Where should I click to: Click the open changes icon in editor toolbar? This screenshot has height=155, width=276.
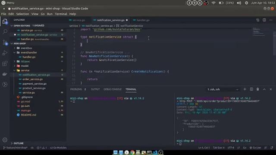point(258,20)
